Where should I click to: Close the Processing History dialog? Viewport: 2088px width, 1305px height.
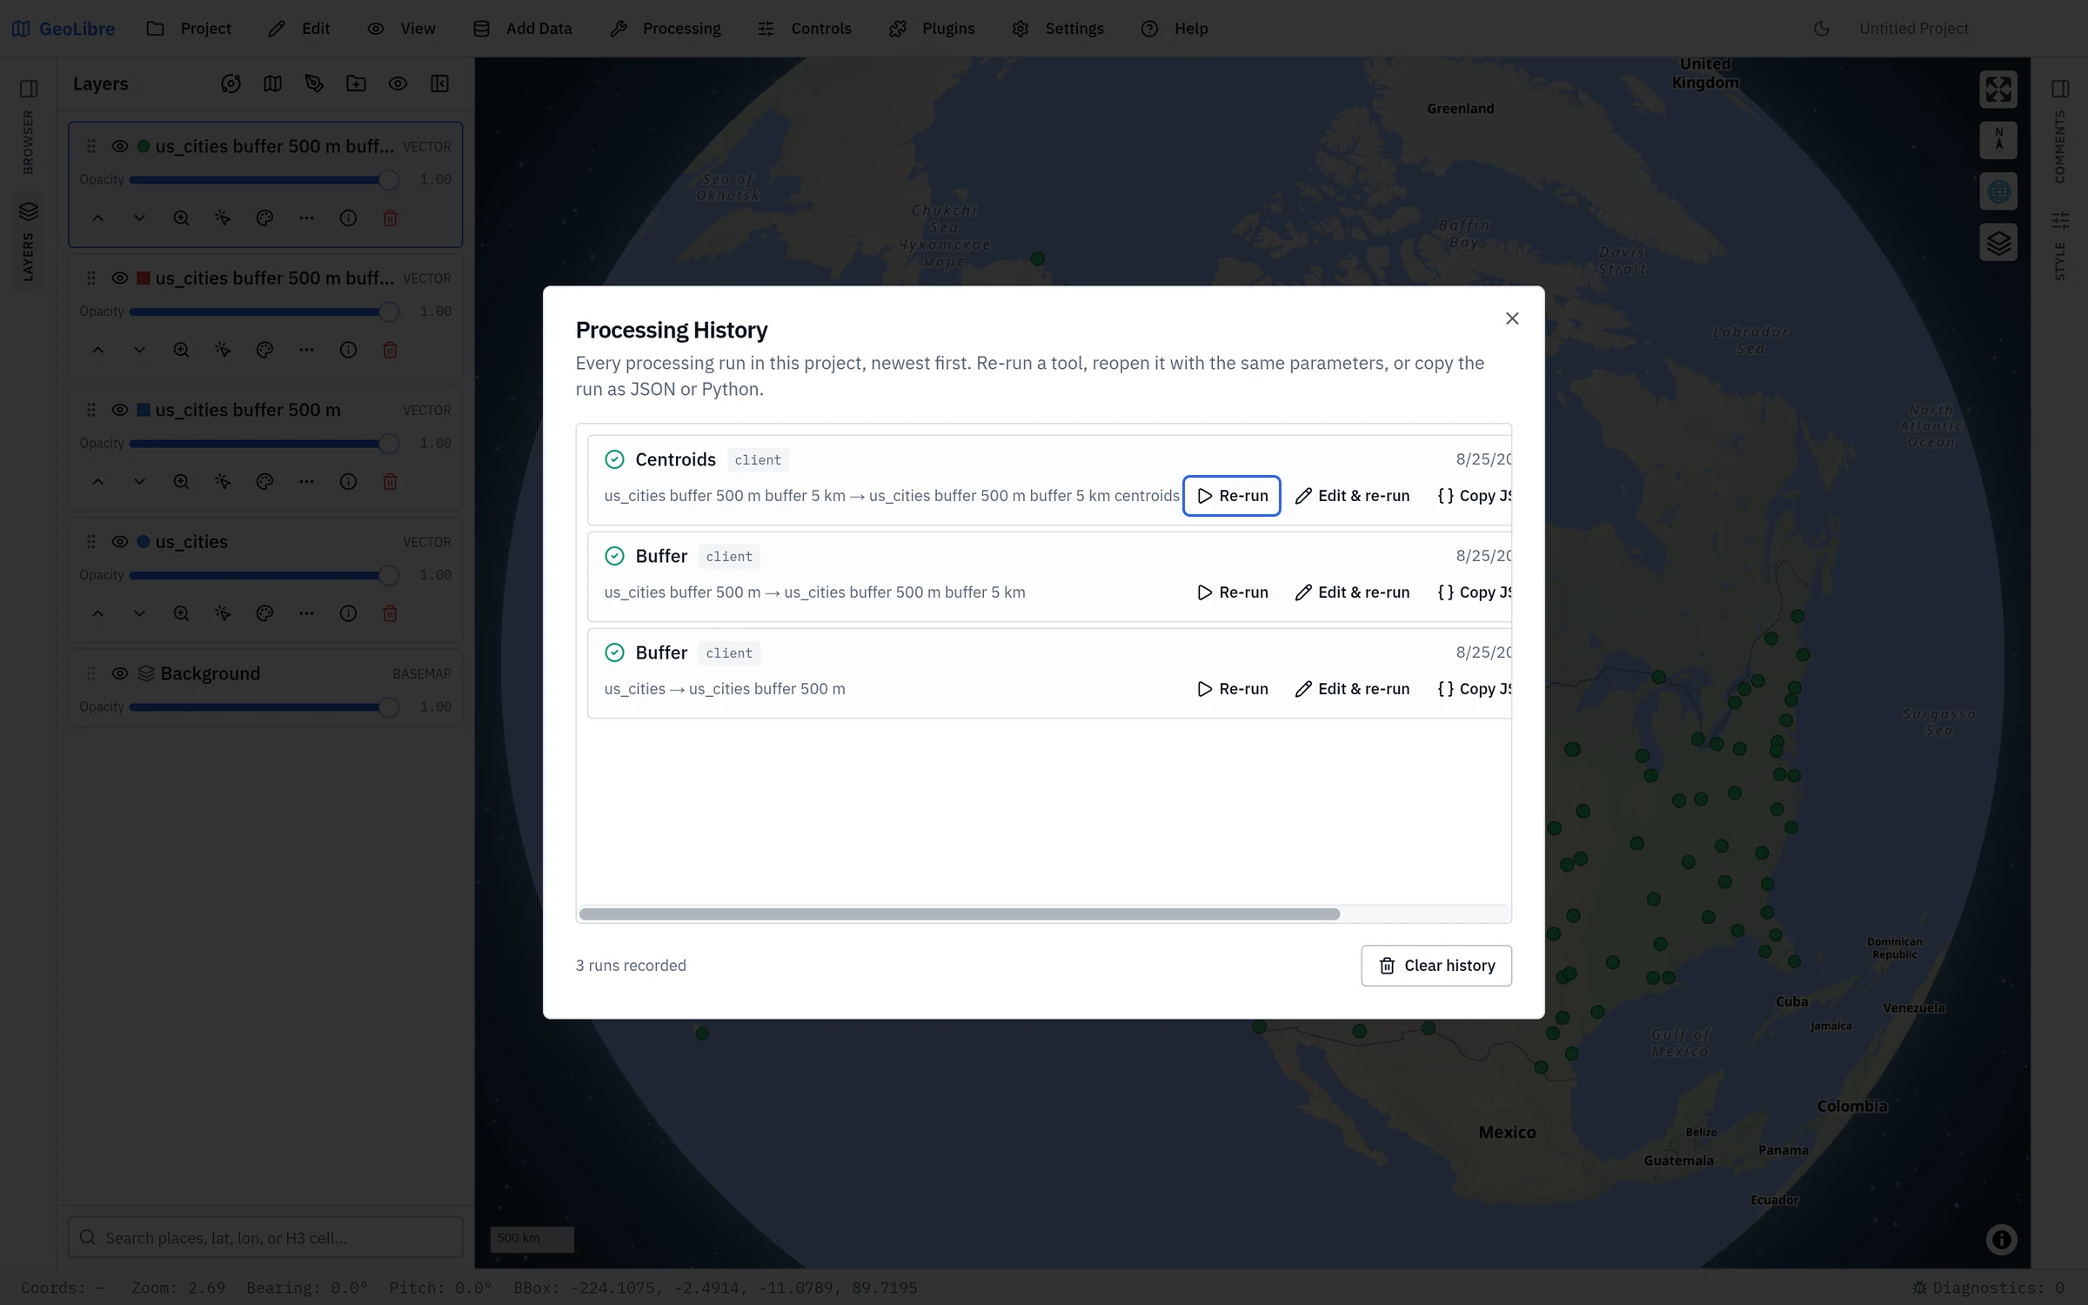coord(1512,318)
